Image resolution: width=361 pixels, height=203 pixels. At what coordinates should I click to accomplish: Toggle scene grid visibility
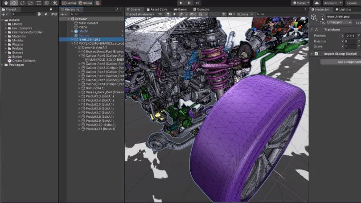(201, 14)
